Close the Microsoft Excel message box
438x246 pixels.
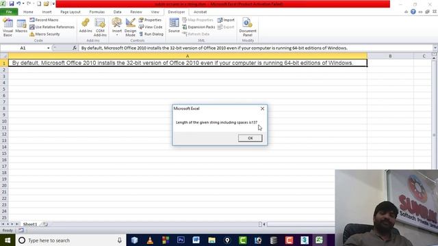(x=262, y=109)
